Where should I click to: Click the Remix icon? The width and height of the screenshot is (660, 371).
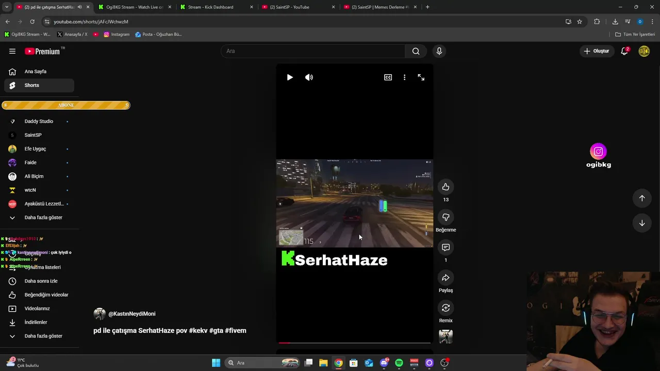[445, 308]
